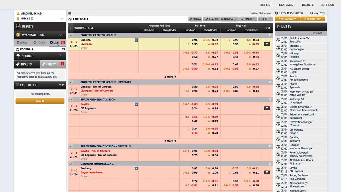Play live stream for Chelsea vs Liverpool
341x192 pixels.
tap(136, 40)
